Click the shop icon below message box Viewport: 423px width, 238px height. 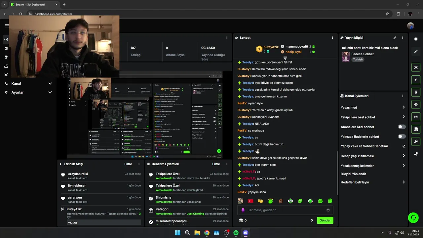click(241, 220)
